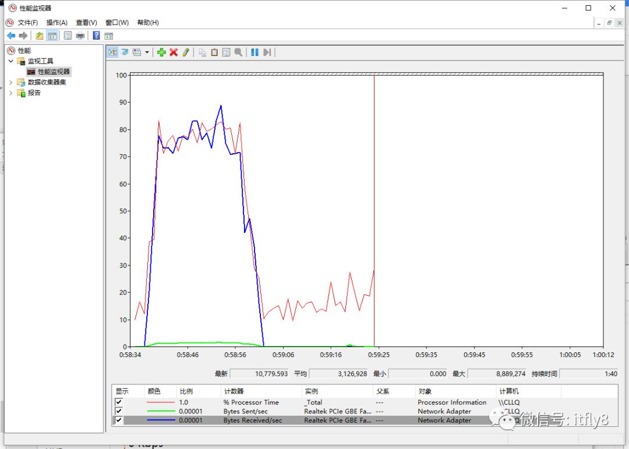Click the Properties icon beside the printer
Screen dimensions: 629x449
68,36
